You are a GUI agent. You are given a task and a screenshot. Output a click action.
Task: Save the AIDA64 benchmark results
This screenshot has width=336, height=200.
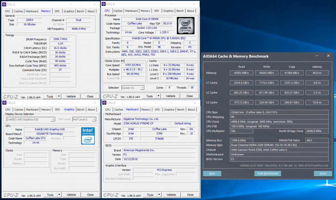coord(212,173)
